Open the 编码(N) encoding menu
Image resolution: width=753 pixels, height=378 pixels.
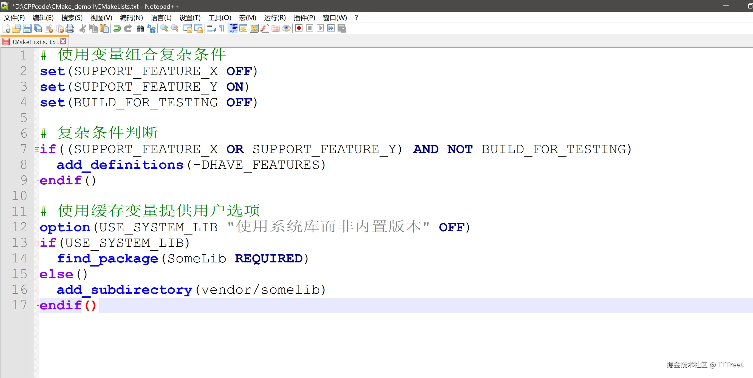131,18
